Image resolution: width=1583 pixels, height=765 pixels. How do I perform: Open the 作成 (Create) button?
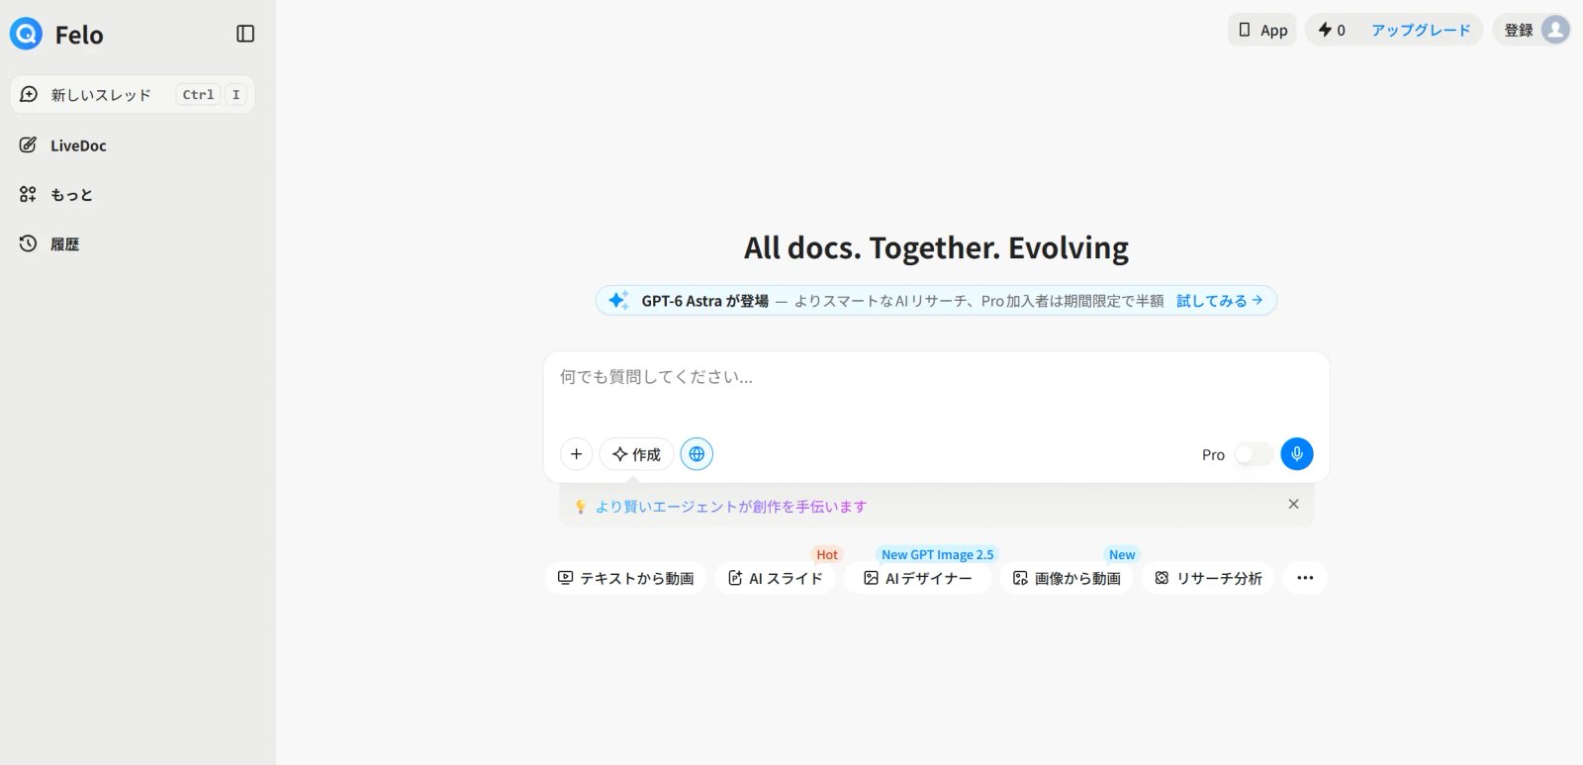[636, 454]
